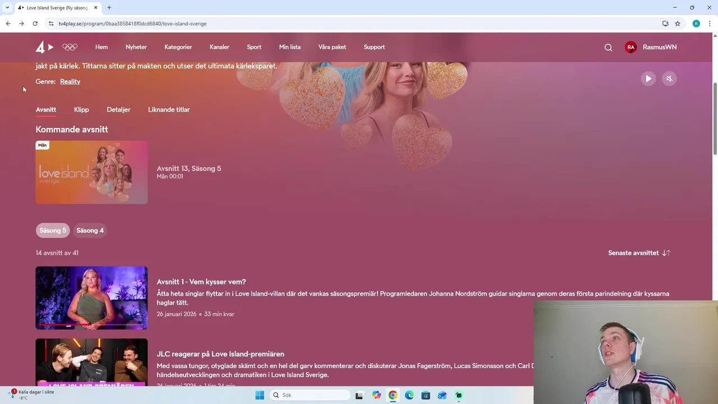Open Min lista in navigation
The image size is (718, 404).
tap(290, 47)
